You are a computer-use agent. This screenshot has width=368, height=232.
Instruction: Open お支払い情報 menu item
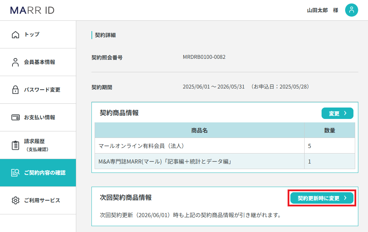38,118
